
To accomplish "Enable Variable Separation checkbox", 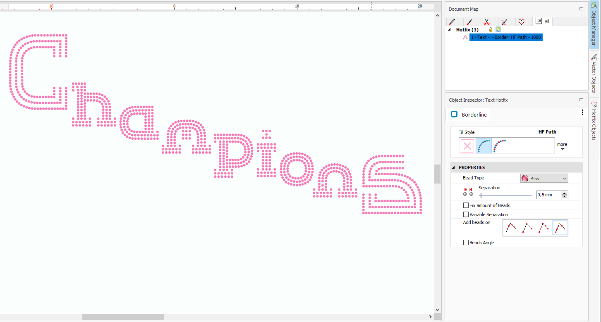I will [466, 215].
